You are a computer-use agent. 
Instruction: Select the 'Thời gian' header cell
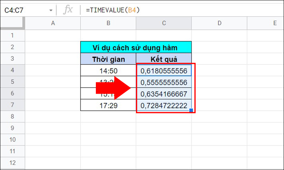click(x=108, y=59)
